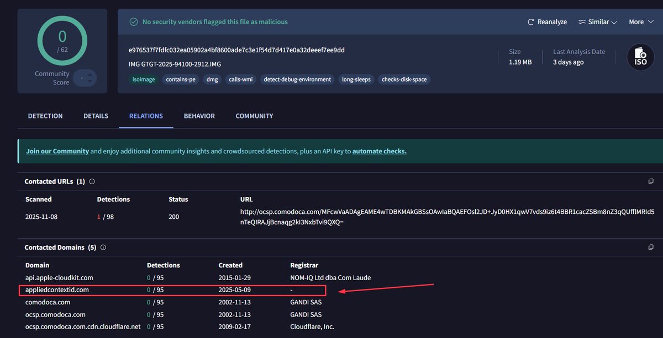Click registrar NOM-IQ Ltd dba Com Laude
The image size is (663, 338).
click(330, 277)
